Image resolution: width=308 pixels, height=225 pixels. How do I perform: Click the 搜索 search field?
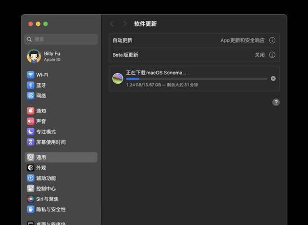point(61,39)
